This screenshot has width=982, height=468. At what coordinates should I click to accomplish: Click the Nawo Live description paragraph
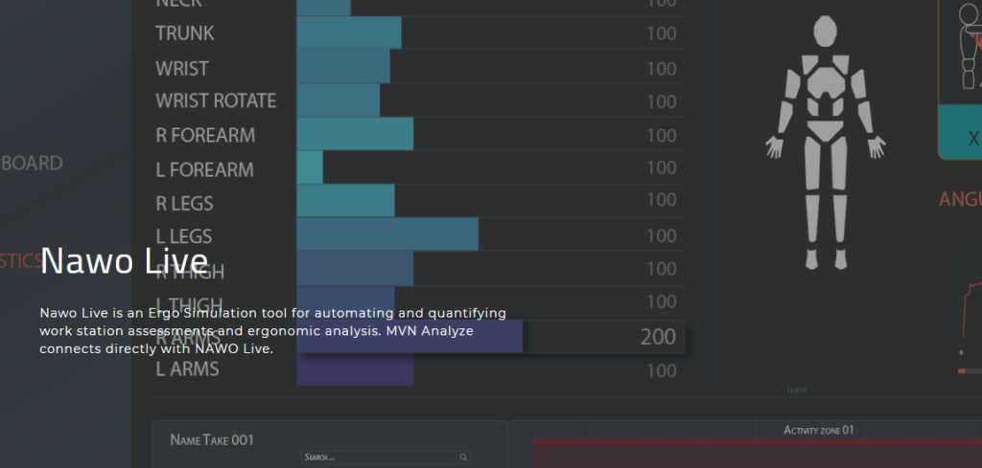[x=273, y=330]
